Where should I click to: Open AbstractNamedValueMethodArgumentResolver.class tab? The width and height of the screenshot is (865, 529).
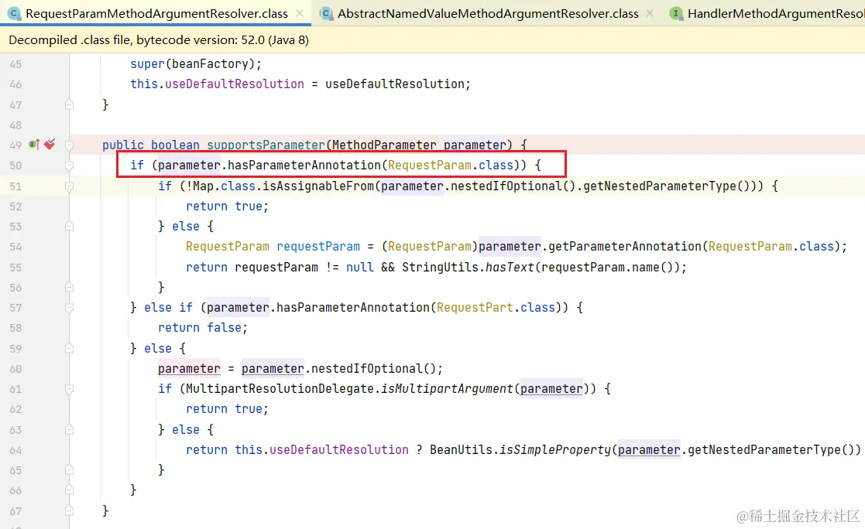(x=488, y=13)
